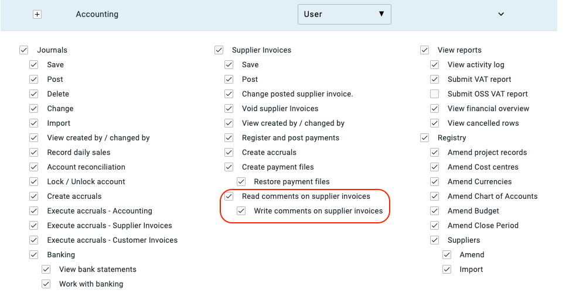Toggle Suppliers Import checkbox
Screen dimensions: 576x300
coord(447,270)
